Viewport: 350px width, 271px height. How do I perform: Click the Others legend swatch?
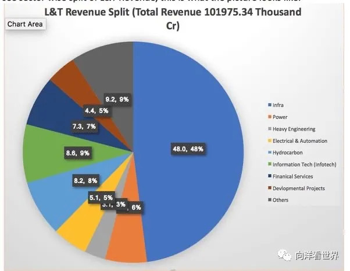(269, 200)
